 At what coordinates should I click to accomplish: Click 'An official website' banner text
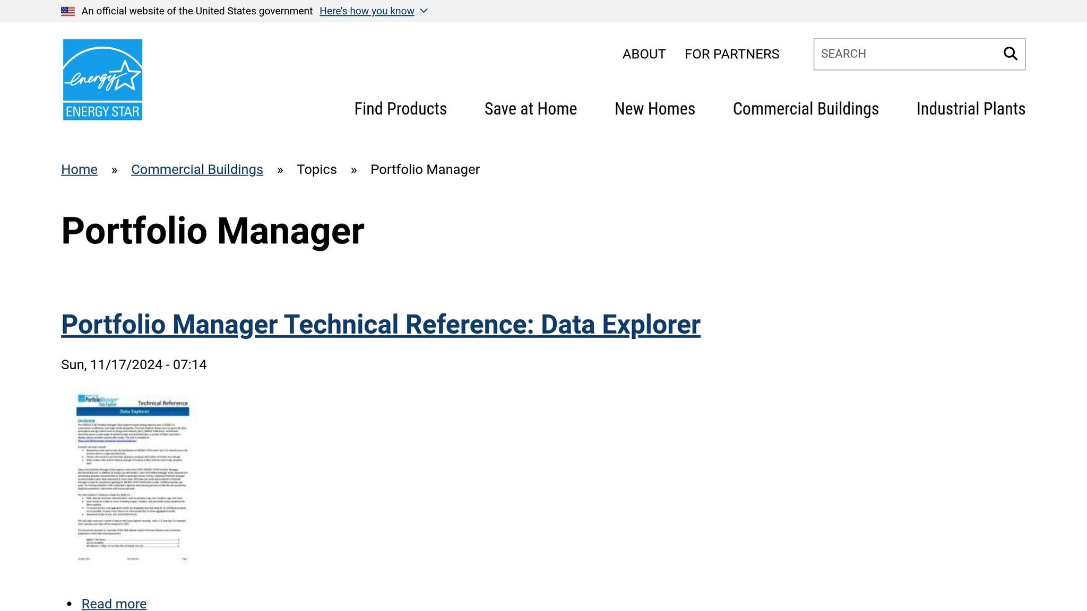(x=197, y=11)
